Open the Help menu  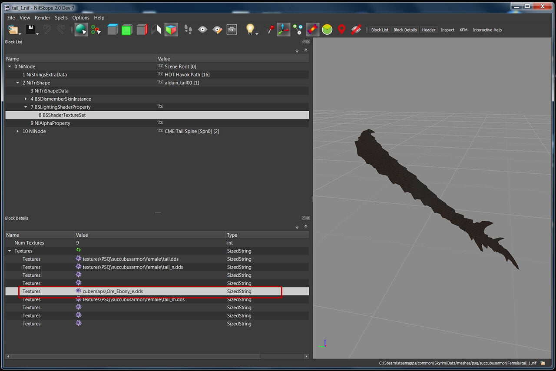(x=99, y=18)
